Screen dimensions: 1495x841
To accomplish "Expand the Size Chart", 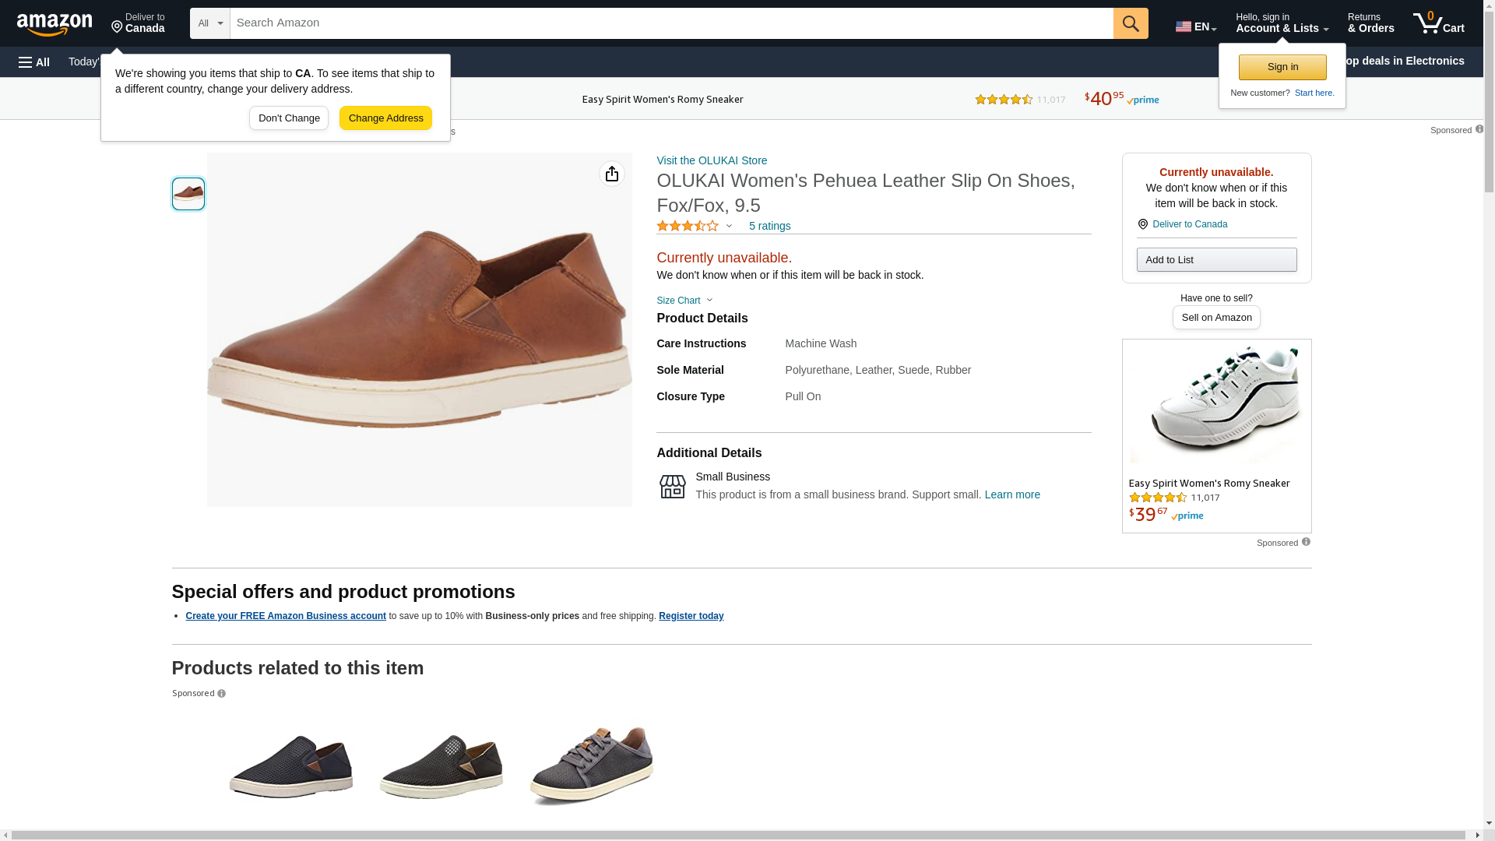I will [684, 301].
